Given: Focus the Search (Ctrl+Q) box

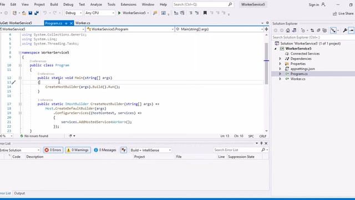Looking at the screenshot, I should (203, 4).
